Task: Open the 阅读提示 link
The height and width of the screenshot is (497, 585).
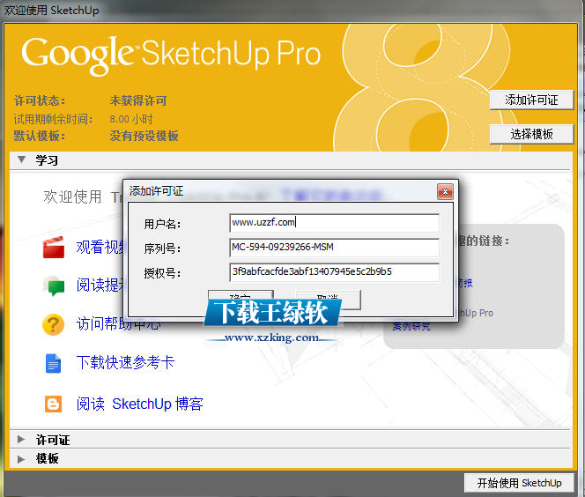Action: (100, 285)
